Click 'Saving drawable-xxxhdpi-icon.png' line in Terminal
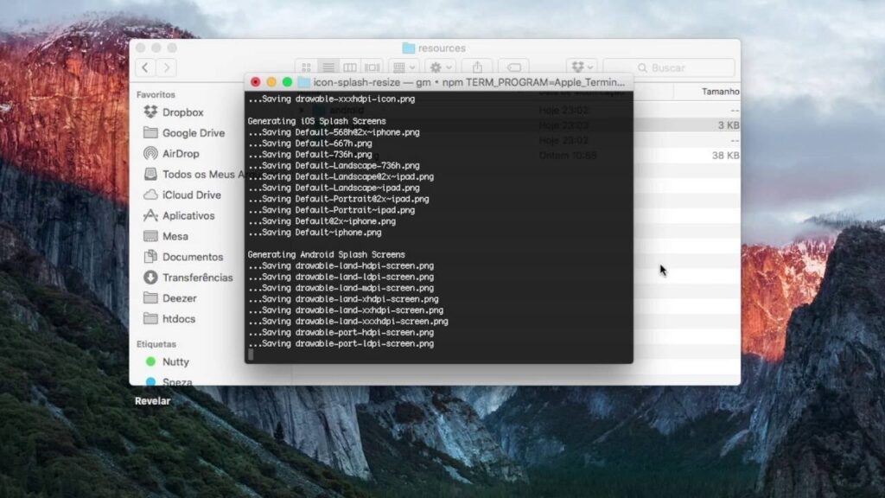885x498 pixels. (x=331, y=99)
